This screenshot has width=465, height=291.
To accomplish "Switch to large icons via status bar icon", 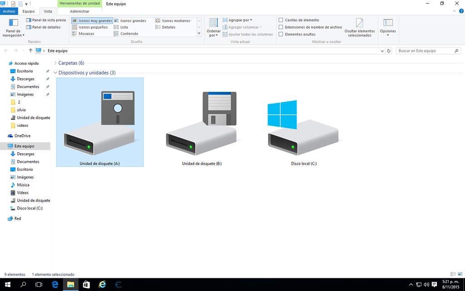I will 460,274.
